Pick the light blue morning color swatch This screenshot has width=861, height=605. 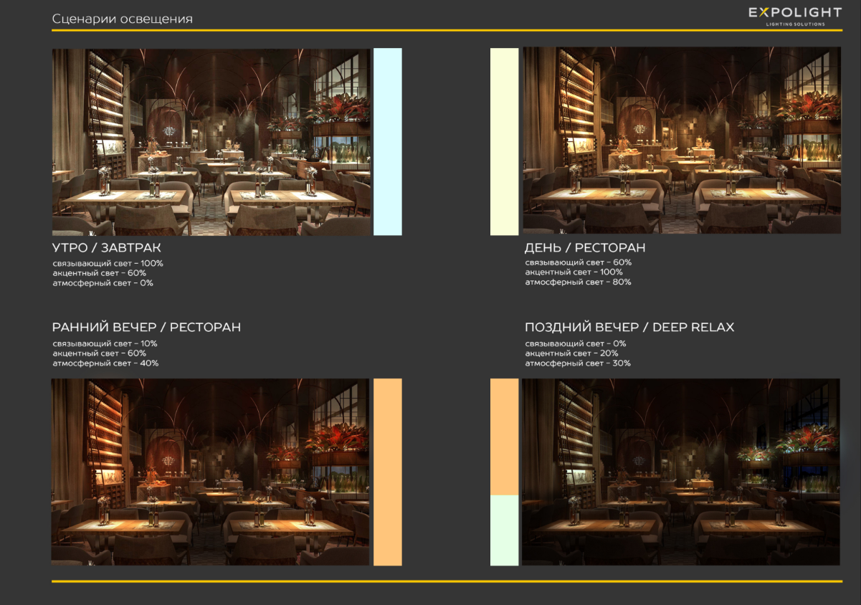click(388, 142)
